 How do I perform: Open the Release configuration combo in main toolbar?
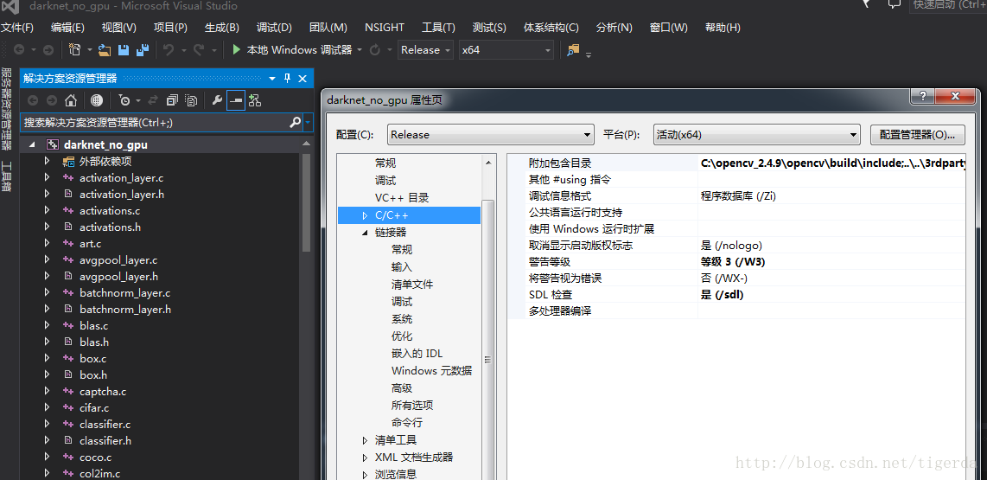coord(425,50)
